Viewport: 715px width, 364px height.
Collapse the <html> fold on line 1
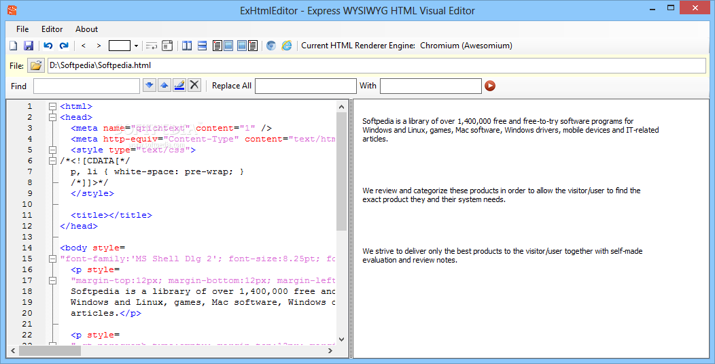coord(52,106)
